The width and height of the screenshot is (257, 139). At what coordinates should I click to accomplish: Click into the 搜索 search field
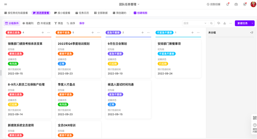193,23
